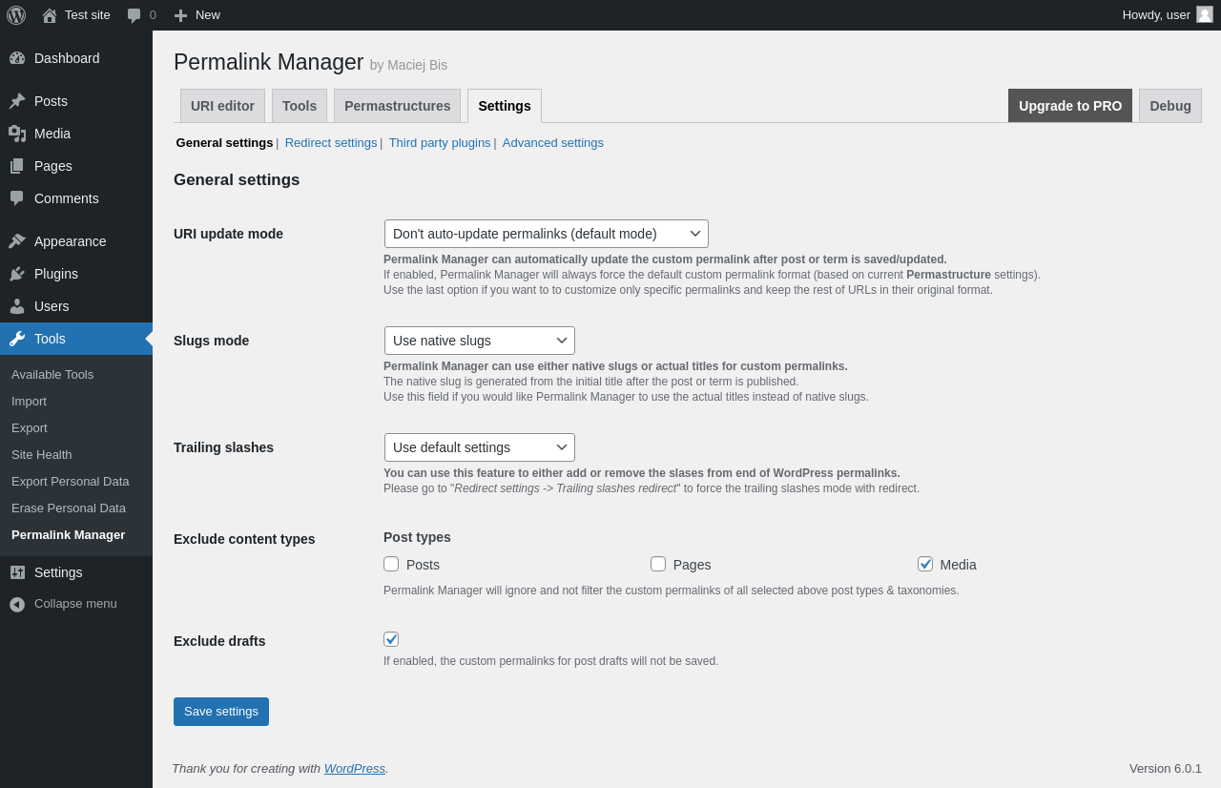This screenshot has height=788, width=1221.
Task: Toggle the Exclude drafts checkbox
Action: coord(391,639)
